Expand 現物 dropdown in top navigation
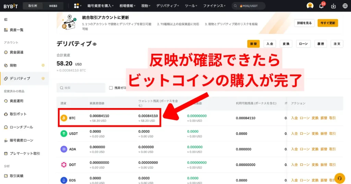This screenshot has height=184, width=351. pyautogui.click(x=146, y=6)
